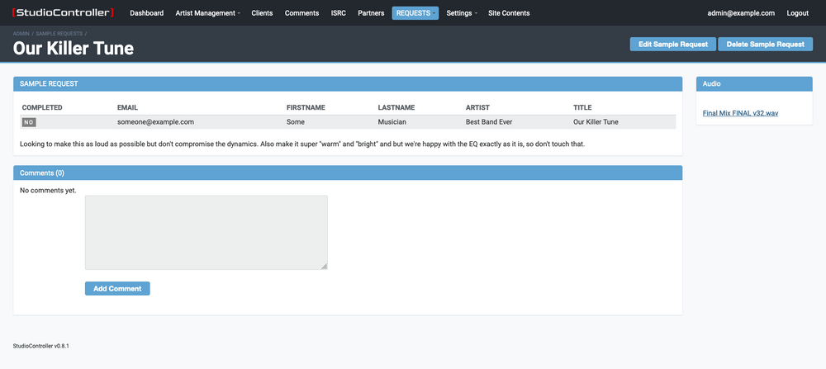Screen dimensions: 826x369
Task: Click the Edit Sample Request button
Action: click(x=673, y=45)
